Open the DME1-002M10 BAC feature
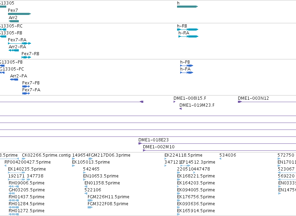Image resolution: width=296 pixels, height=216 pixels. [219, 150]
